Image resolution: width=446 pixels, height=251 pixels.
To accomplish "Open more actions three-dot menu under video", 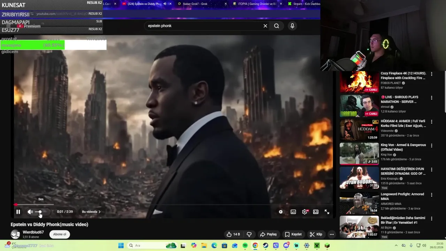I will click(x=332, y=234).
